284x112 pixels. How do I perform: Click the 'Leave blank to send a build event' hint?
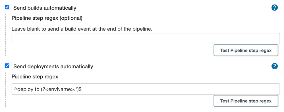click(82, 29)
